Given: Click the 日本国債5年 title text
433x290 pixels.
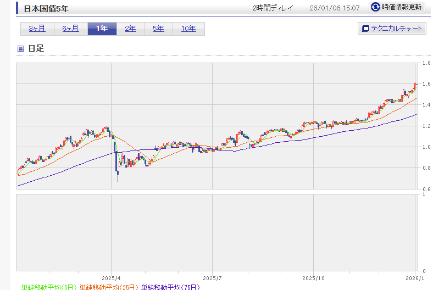Looking at the screenshot, I should (x=46, y=8).
